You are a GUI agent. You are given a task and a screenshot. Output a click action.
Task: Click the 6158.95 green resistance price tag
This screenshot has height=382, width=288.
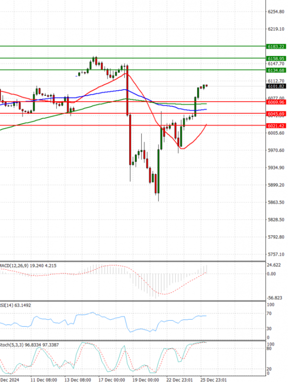tap(276, 59)
